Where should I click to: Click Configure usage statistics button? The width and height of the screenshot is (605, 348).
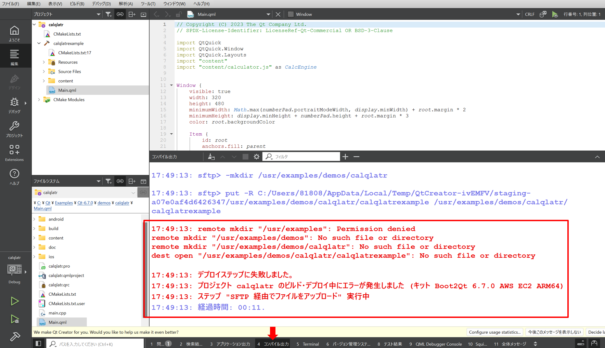[x=494, y=332]
